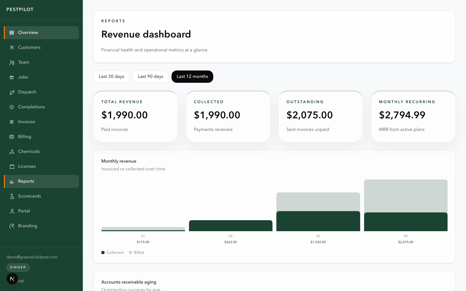Click the Revenue dashboard heading
Viewport: 466px width, 291px height.
pos(146,34)
